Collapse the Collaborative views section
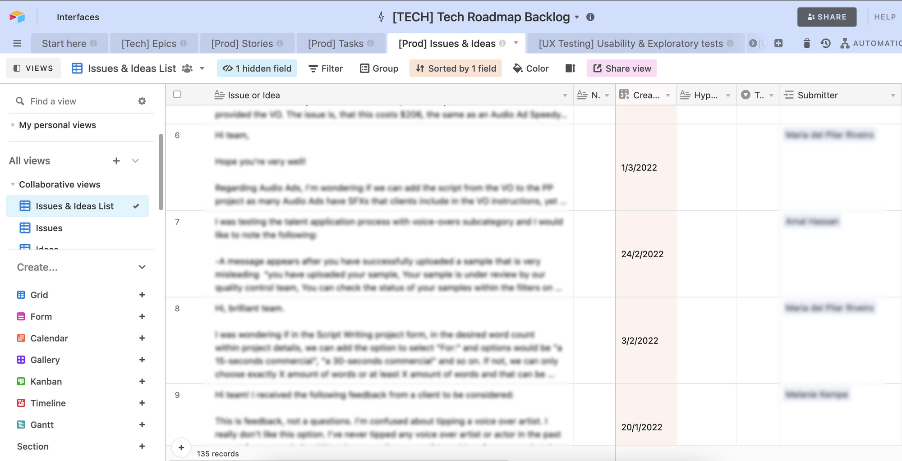 [x=13, y=184]
